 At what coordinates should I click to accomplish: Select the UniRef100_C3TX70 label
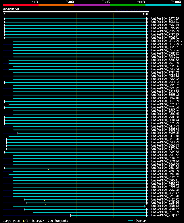click(165, 149)
